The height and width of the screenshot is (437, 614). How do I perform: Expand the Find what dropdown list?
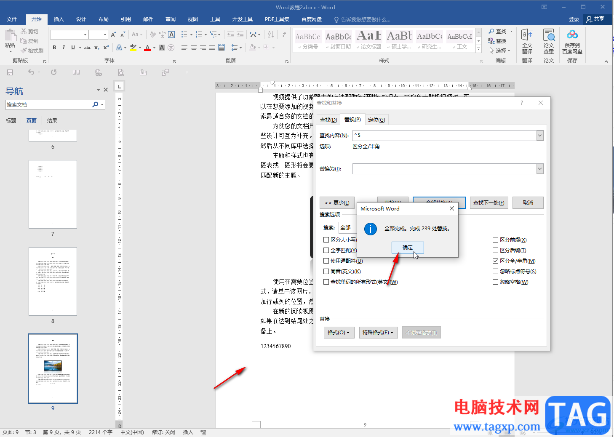pyautogui.click(x=540, y=136)
